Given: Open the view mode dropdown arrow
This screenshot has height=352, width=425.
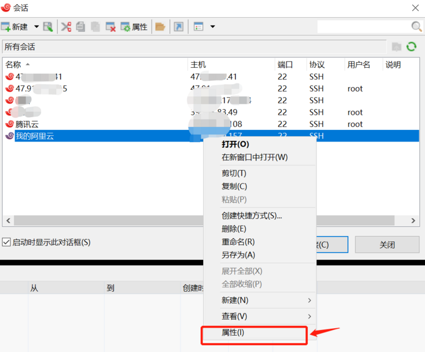Looking at the screenshot, I should [212, 27].
